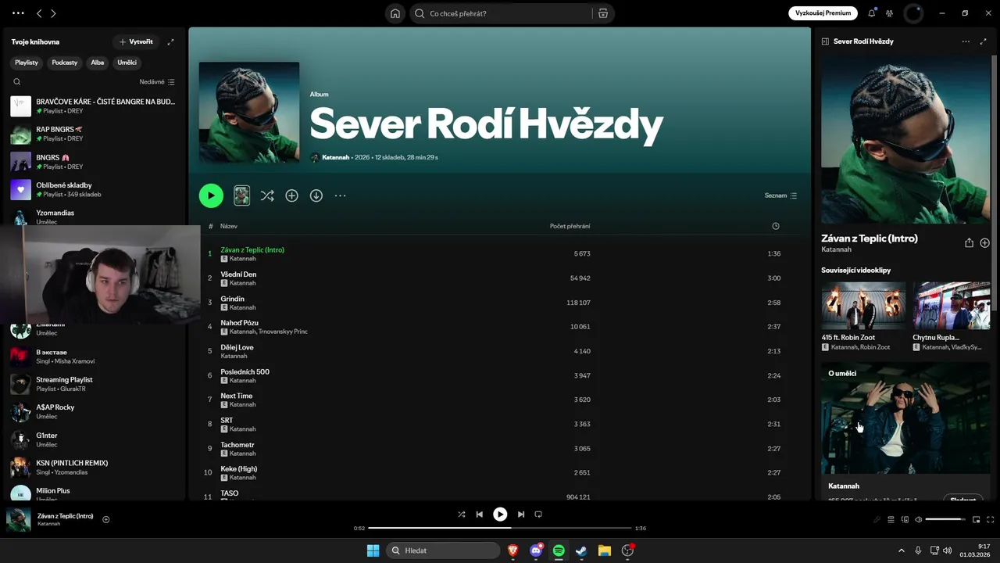1000x563 pixels.
Task: Open Connect to a device icon
Action: [x=905, y=519]
